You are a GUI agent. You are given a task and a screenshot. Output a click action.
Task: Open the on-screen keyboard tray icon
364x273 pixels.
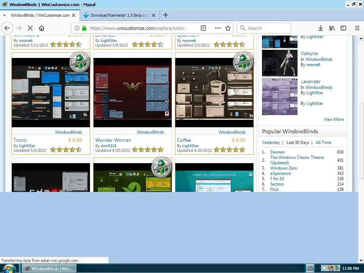(310, 269)
